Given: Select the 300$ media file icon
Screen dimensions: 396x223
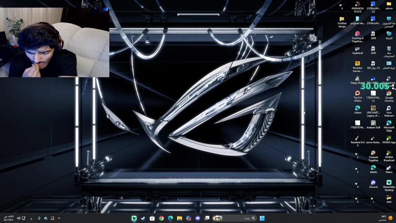Looking at the screenshot, I should click(x=373, y=50).
